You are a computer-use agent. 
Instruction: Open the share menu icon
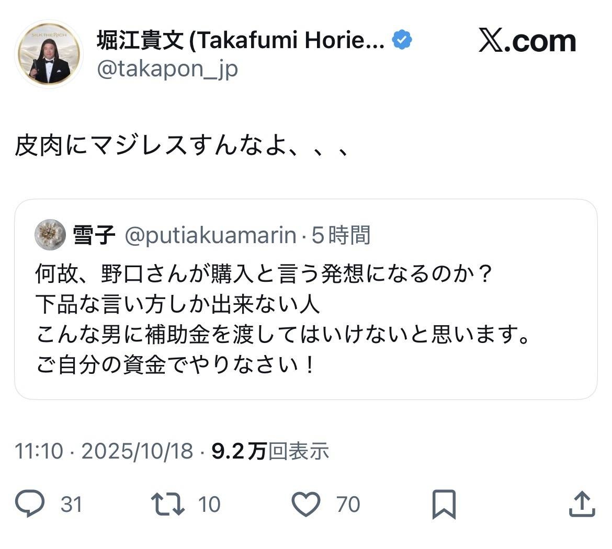582,504
